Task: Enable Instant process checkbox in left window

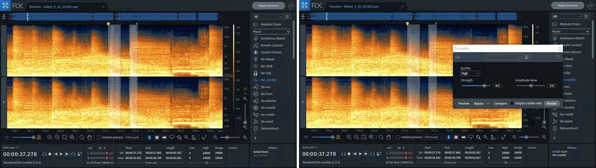Action: click(99, 137)
